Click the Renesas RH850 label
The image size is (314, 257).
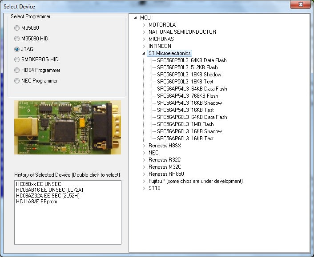(166, 174)
